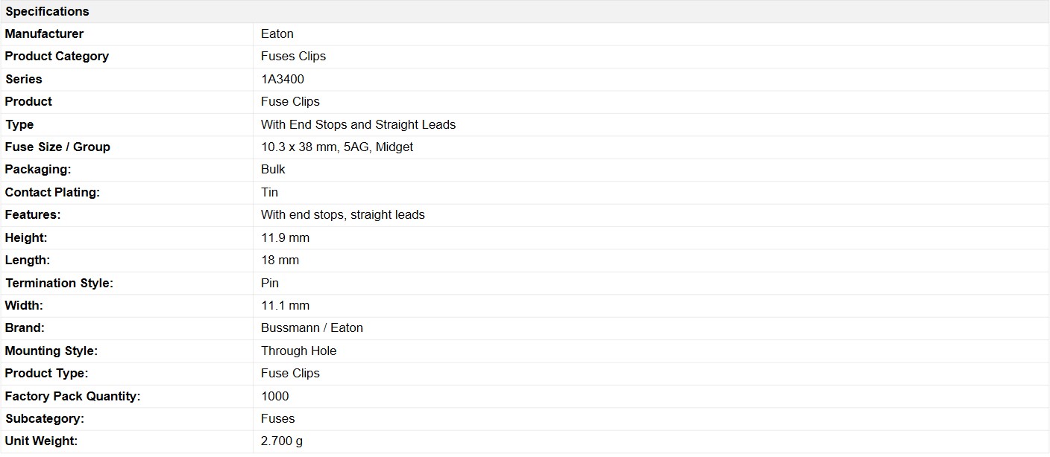1050x457 pixels.
Task: Select the Unit Weight 2.700 g value
Action: [282, 441]
